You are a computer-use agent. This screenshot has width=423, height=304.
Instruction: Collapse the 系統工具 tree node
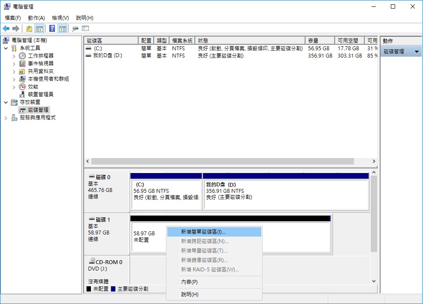(6, 49)
